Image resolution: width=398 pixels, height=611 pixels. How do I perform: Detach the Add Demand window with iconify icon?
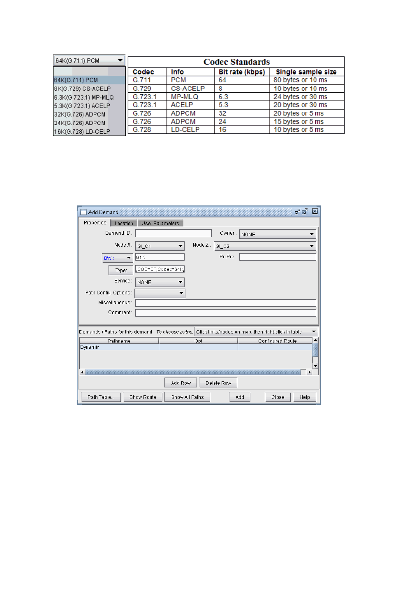(x=297, y=212)
